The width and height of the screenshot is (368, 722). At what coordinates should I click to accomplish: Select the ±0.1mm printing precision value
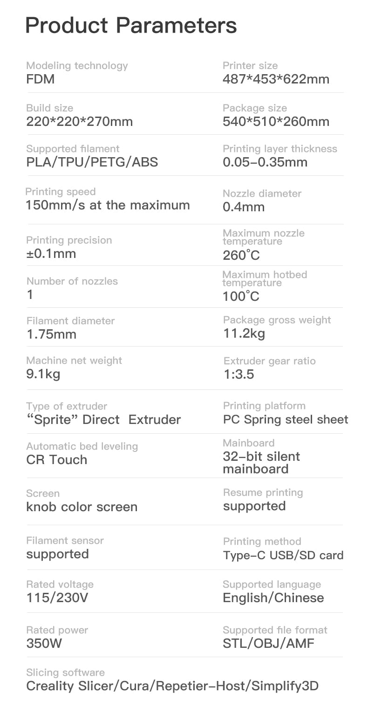point(51,254)
